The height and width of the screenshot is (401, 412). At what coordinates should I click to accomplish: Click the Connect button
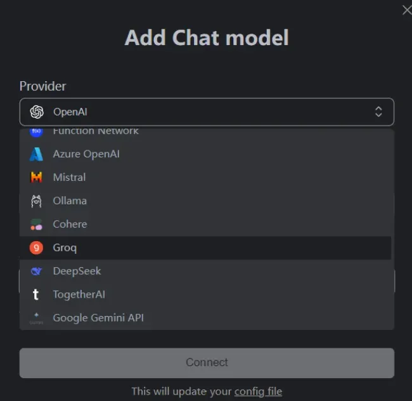207,363
